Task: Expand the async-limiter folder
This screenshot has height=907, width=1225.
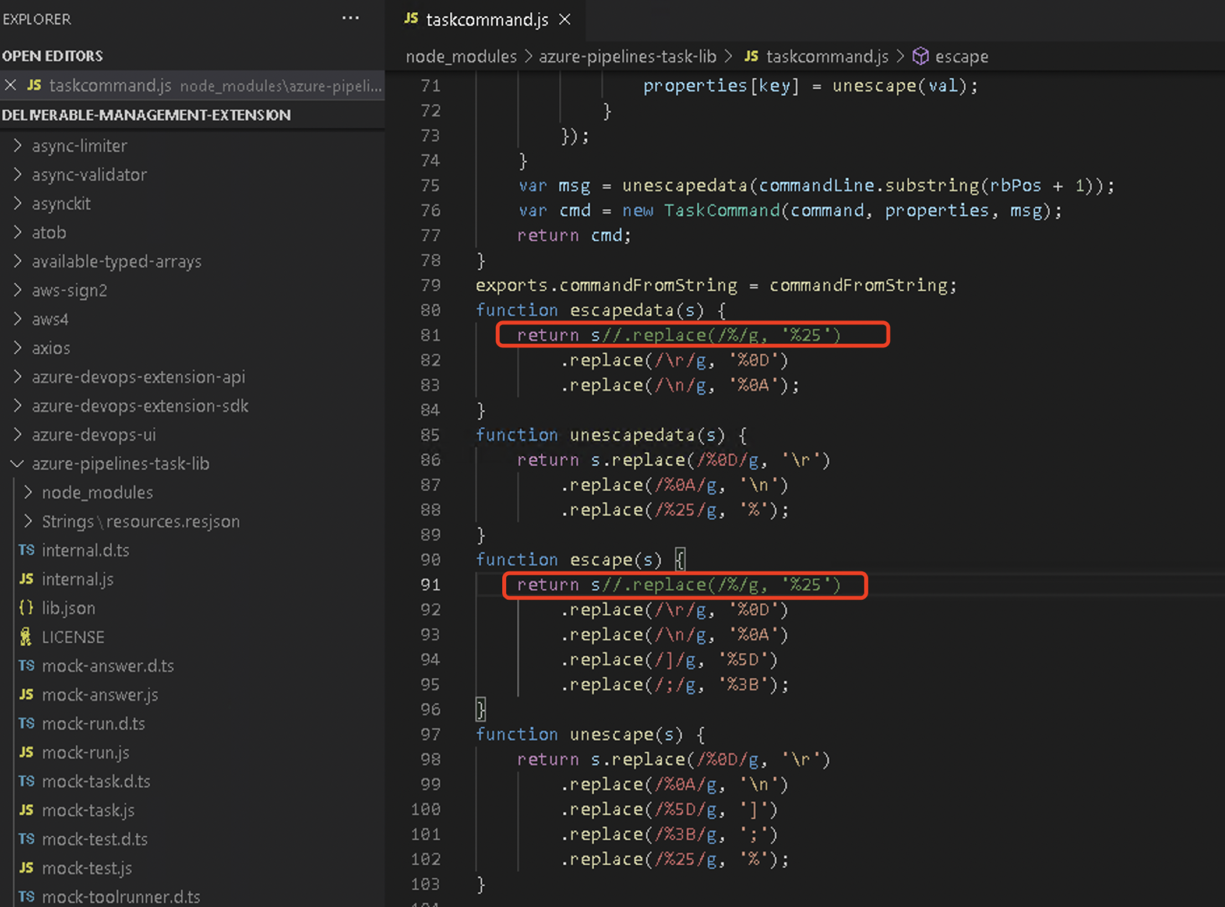Action: click(79, 146)
